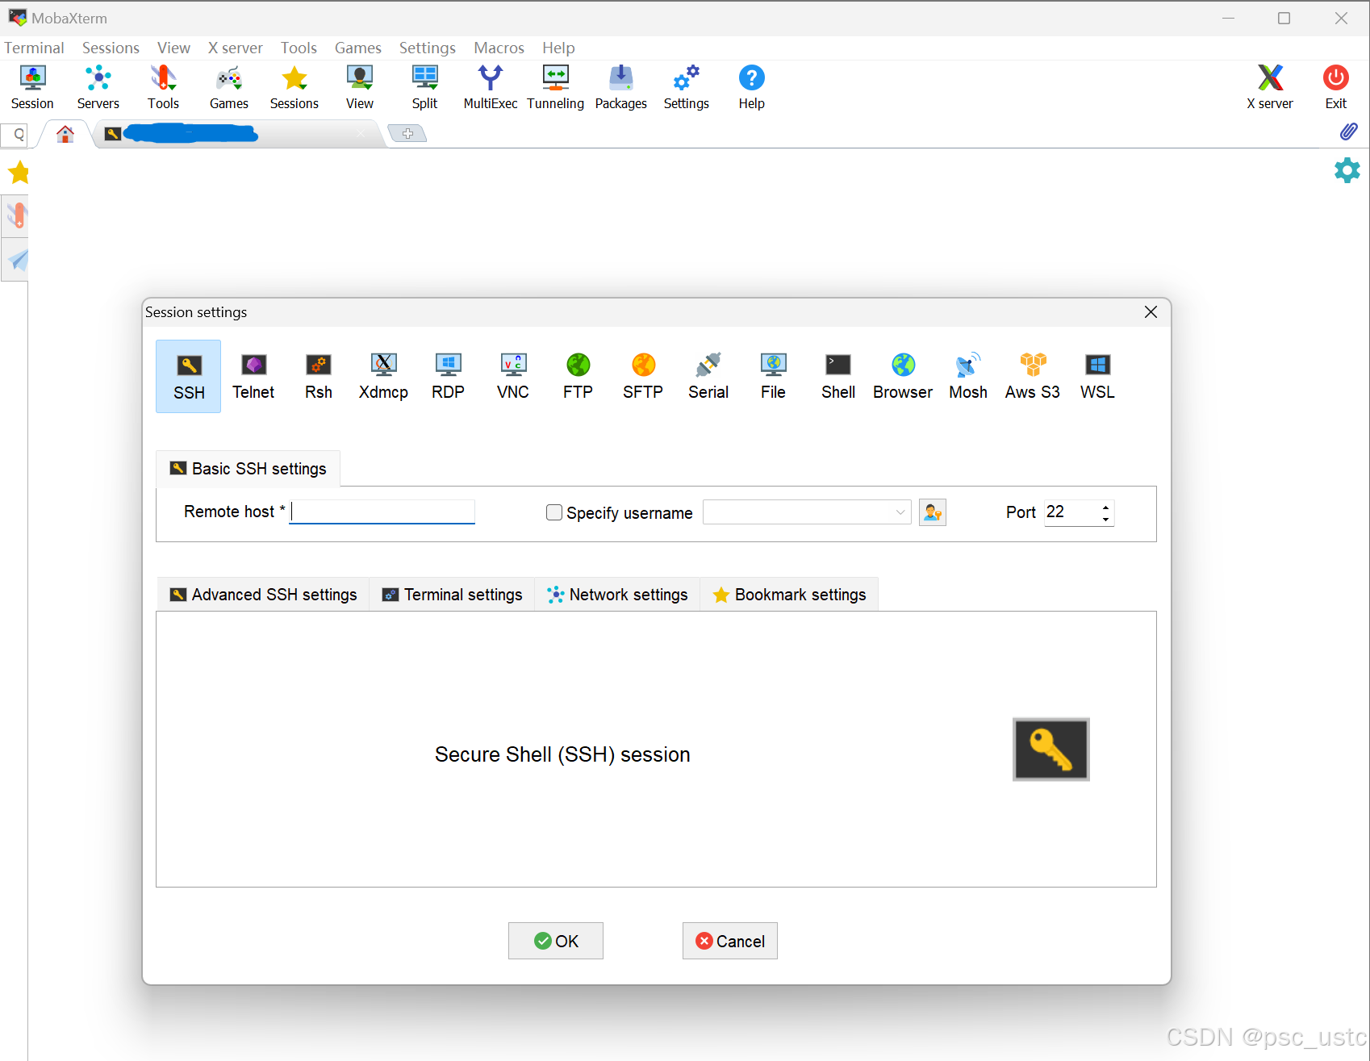Open the Advanced SSH settings tab
This screenshot has height=1061, width=1370.
tap(263, 595)
